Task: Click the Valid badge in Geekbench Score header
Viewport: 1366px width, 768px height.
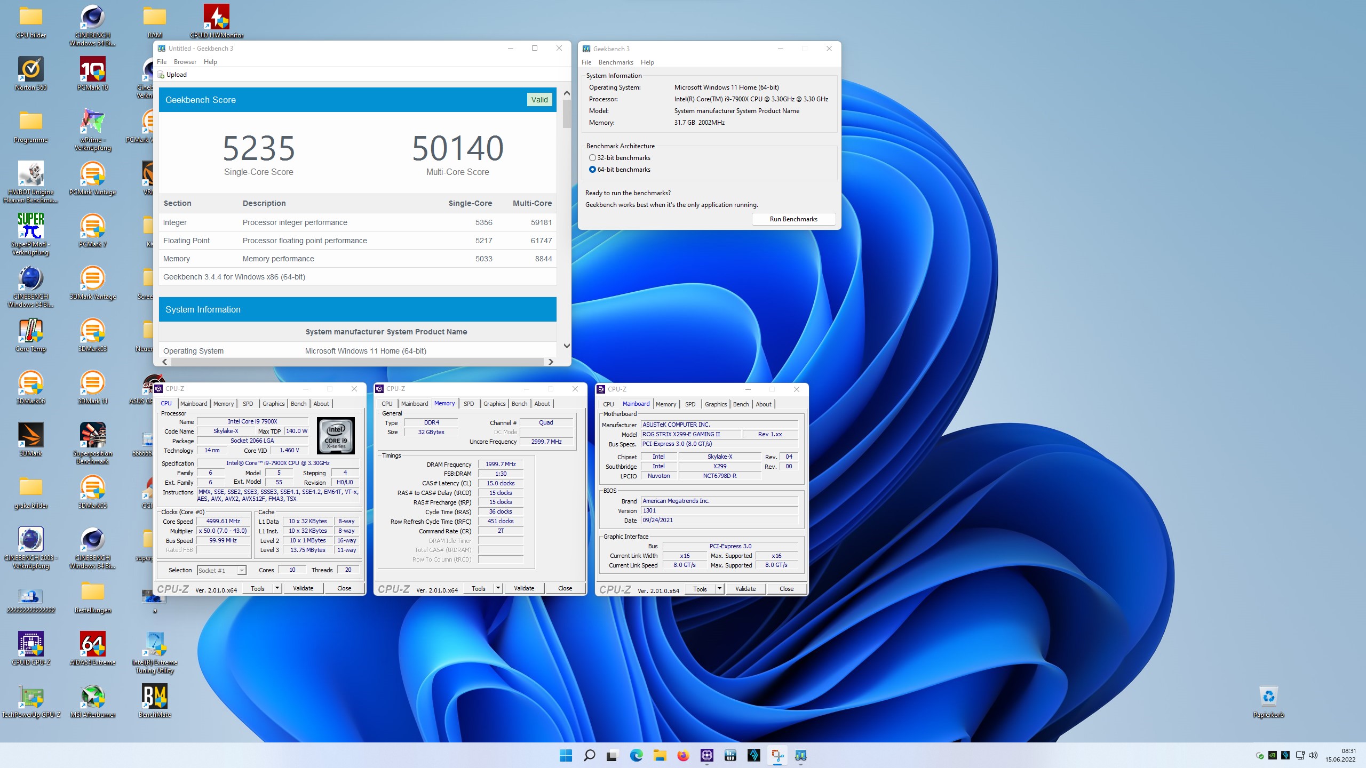Action: point(539,100)
